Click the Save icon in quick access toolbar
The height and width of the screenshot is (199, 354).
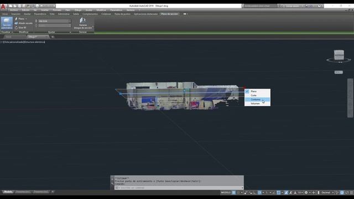[x=19, y=6]
